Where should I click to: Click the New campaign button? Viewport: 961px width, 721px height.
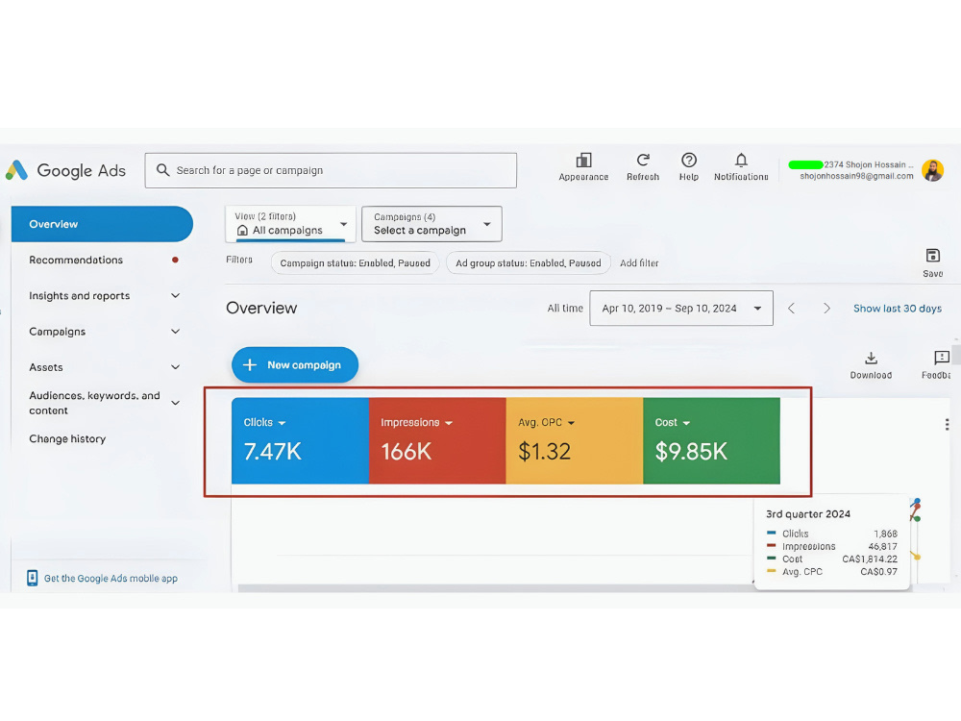(295, 364)
